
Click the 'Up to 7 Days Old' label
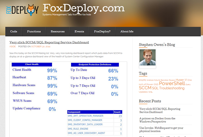pyautogui.click(x=83, y=86)
